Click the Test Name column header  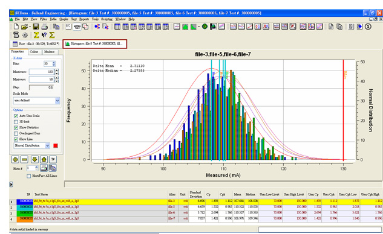click(100, 194)
